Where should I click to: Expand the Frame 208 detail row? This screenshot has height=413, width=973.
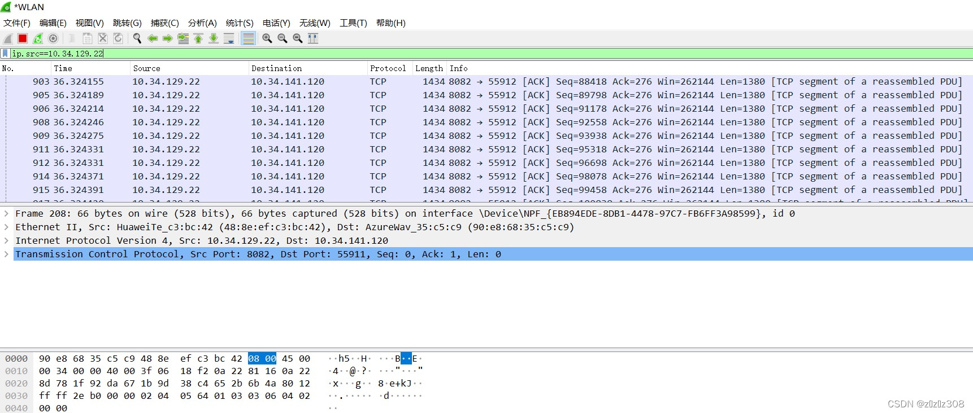pyautogui.click(x=6, y=213)
